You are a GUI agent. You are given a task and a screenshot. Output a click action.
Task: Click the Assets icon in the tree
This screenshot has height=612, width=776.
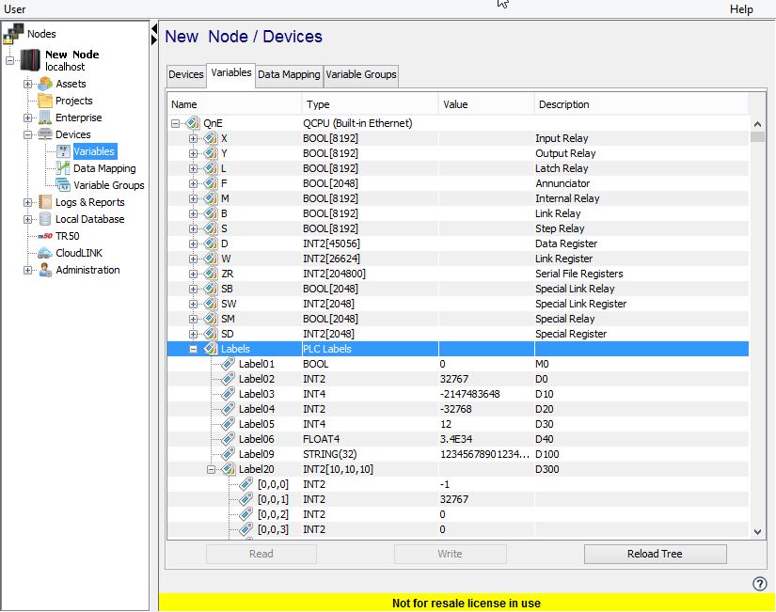point(45,84)
